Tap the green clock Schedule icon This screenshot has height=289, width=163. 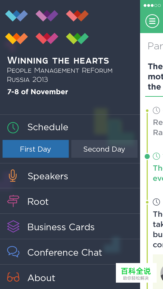coord(13,127)
